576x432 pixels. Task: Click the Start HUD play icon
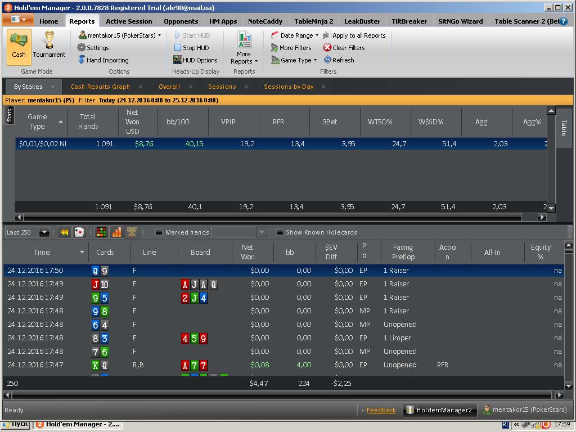177,35
